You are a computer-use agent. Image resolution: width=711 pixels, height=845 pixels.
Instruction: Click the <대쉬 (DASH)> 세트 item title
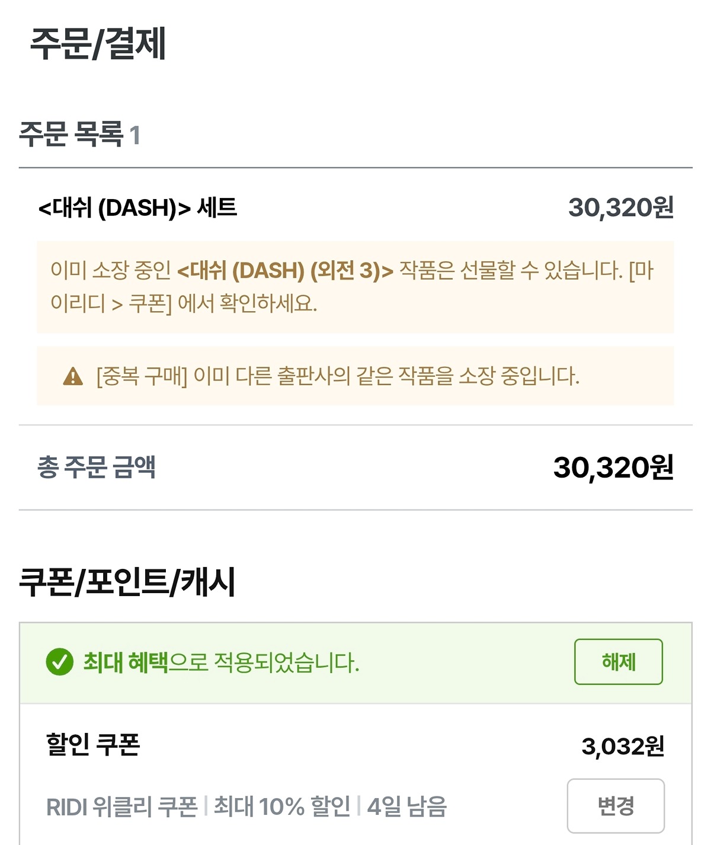(x=137, y=207)
